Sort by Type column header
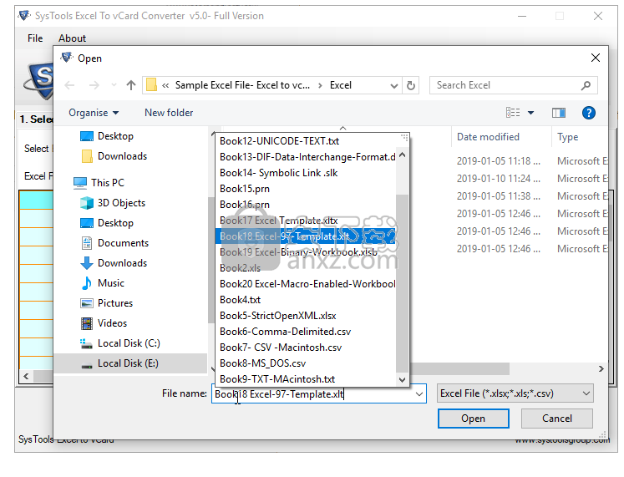The width and height of the screenshot is (624, 477). pos(567,137)
